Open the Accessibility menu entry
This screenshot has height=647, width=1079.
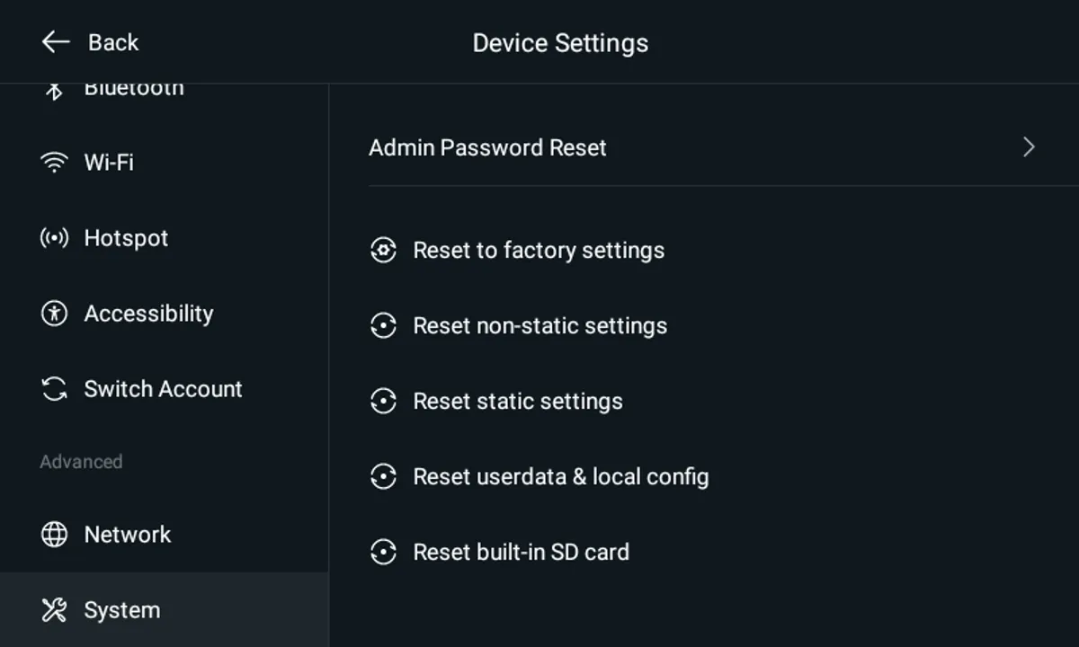[x=148, y=314]
